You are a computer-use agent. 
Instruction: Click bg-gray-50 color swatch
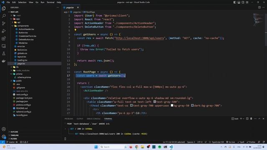[172, 105]
